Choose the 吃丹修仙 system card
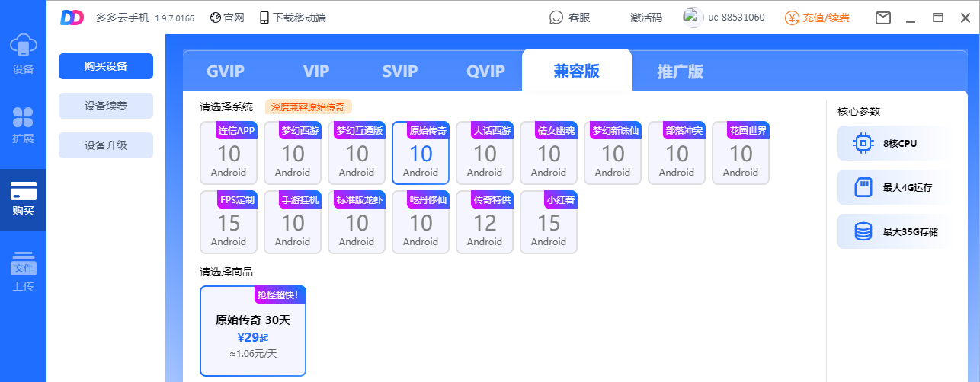Viewport: 980px width, 382px height. click(421, 222)
